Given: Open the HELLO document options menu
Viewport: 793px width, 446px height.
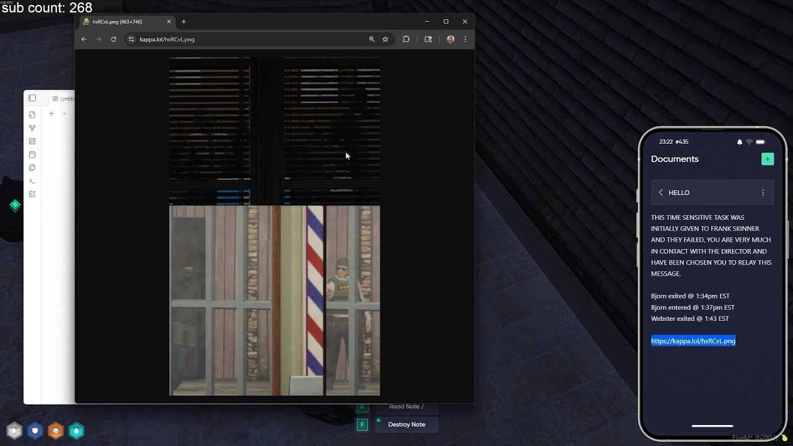Looking at the screenshot, I should click(763, 193).
